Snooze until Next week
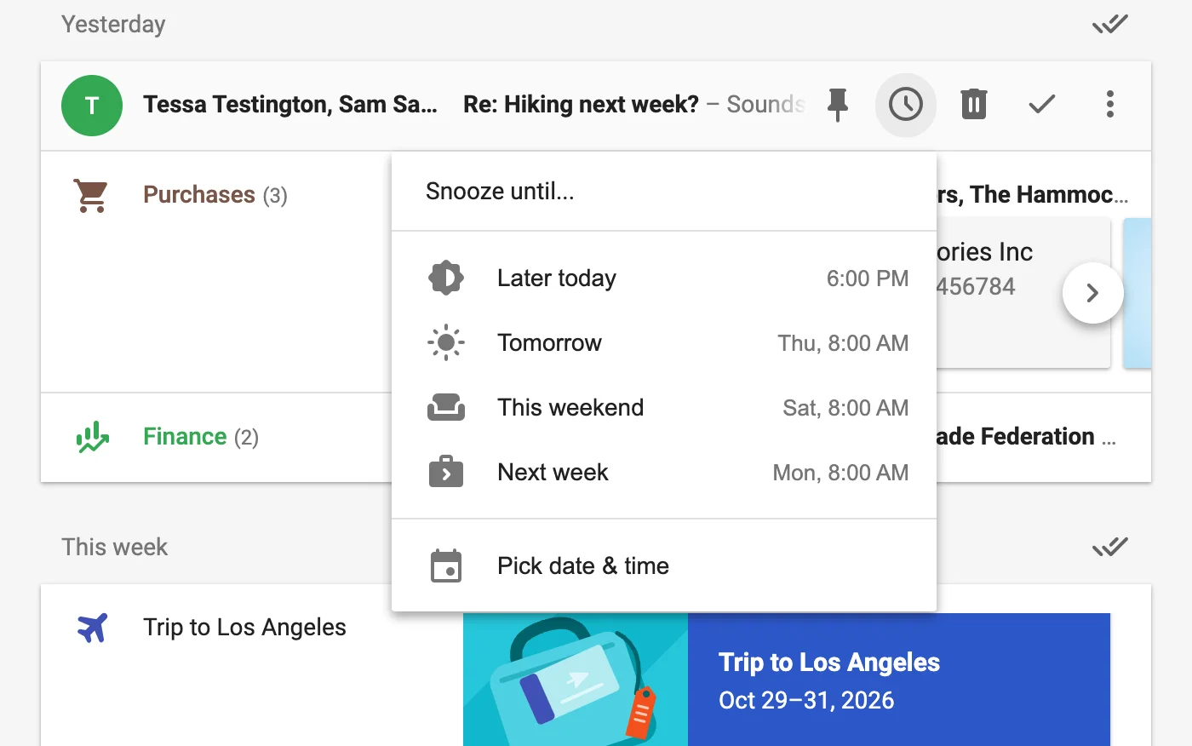The image size is (1192, 746). point(664,473)
